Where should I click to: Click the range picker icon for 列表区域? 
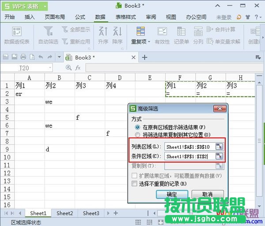click(219, 147)
